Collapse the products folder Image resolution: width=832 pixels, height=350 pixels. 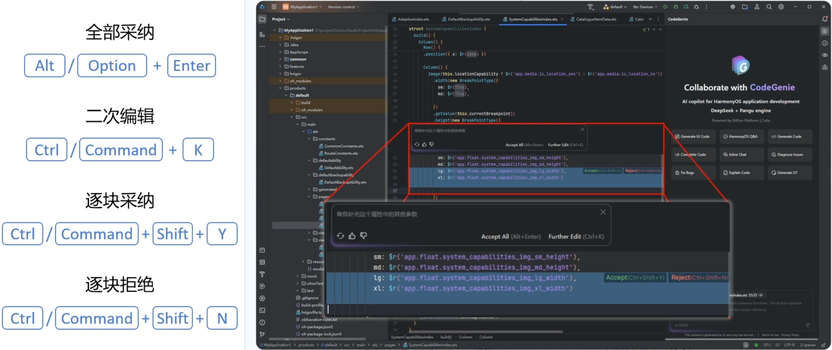280,88
